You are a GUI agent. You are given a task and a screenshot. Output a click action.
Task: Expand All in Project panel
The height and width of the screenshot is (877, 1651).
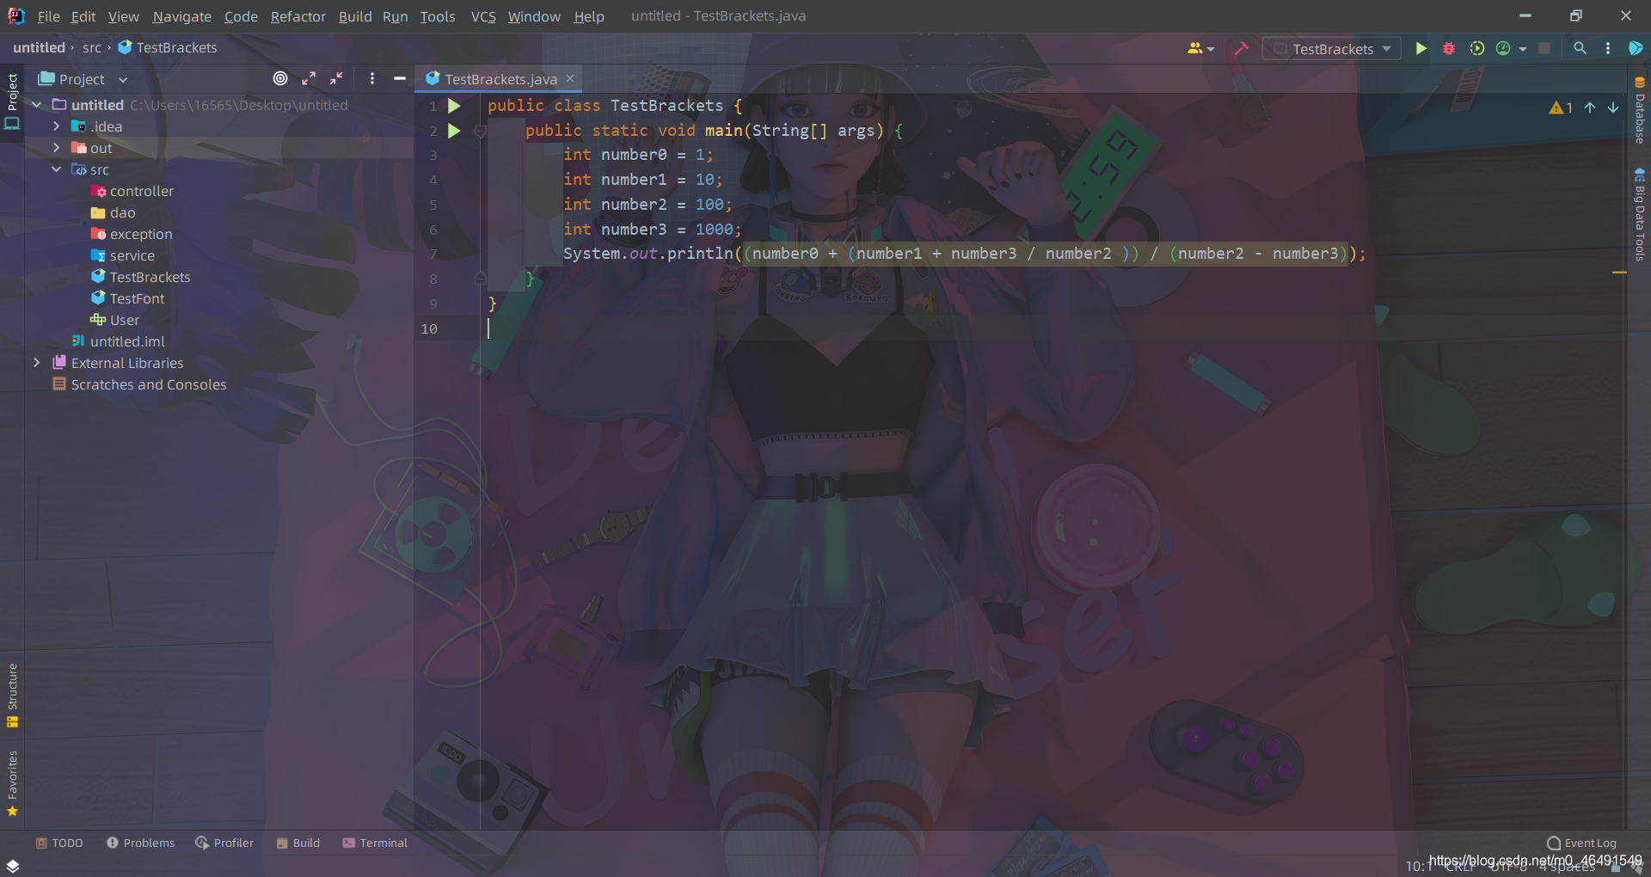pyautogui.click(x=309, y=78)
